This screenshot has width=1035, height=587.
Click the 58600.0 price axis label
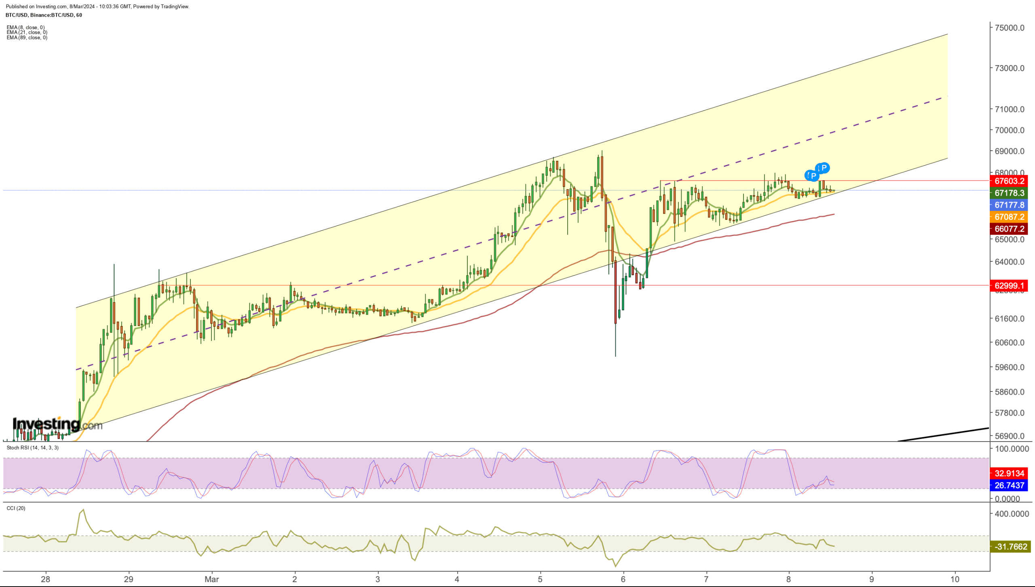pos(1010,392)
